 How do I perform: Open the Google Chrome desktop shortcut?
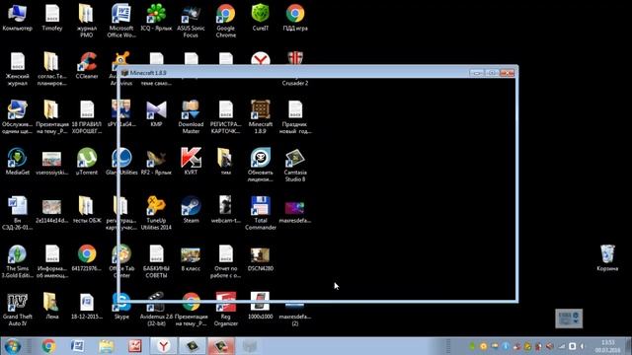[226, 21]
